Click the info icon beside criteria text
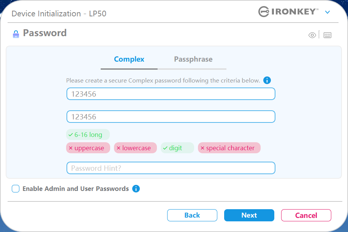This screenshot has width=348, height=232. pos(267,80)
